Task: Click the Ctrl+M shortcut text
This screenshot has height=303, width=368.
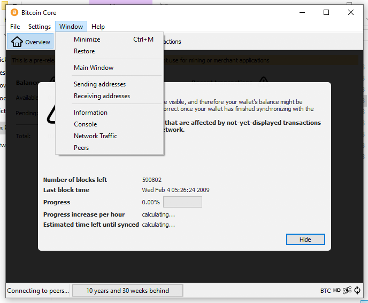Action: click(143, 39)
